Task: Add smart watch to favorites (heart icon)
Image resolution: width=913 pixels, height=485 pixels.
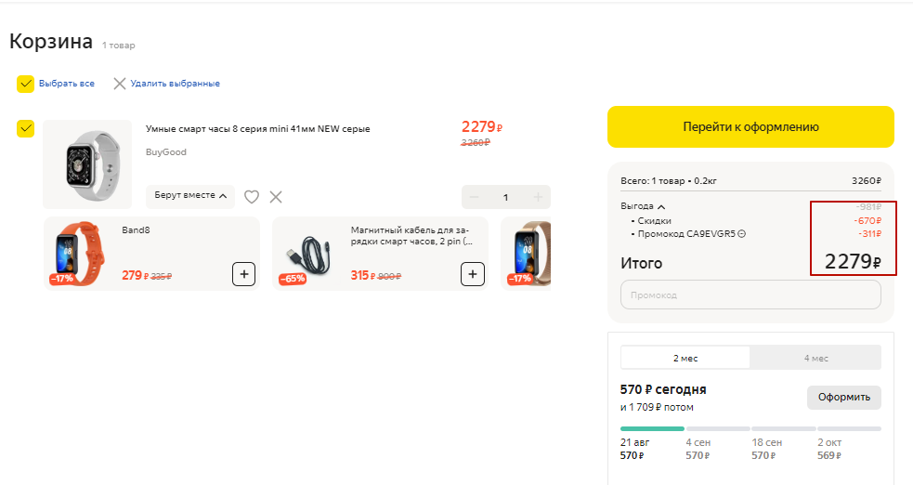Action: click(x=251, y=197)
